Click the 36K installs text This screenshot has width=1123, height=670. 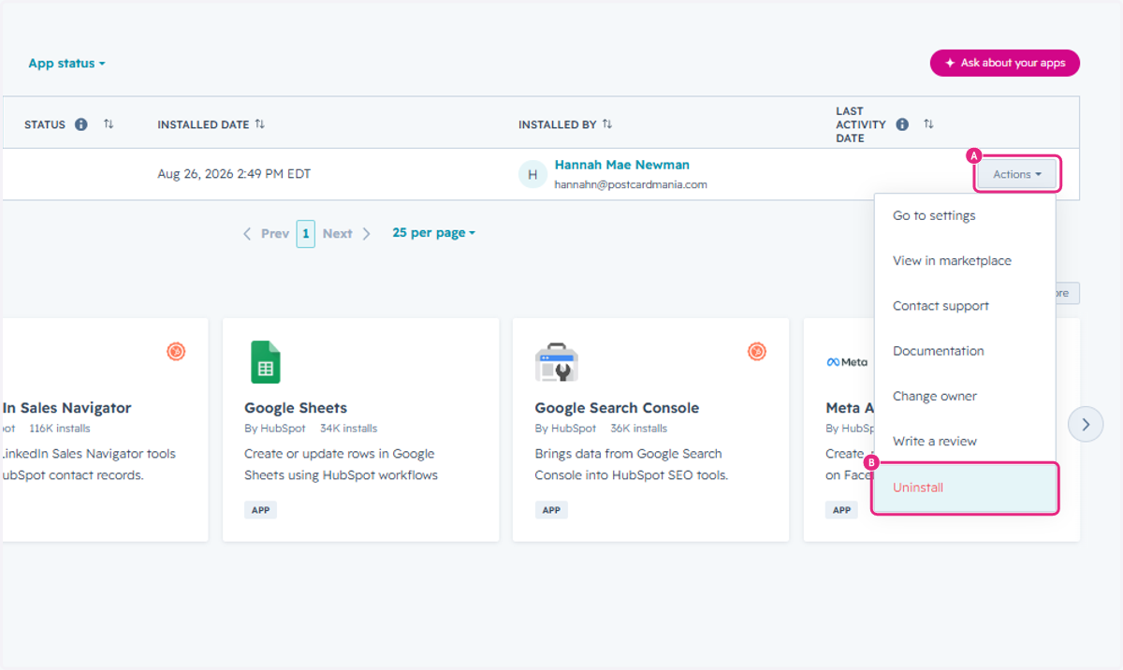pos(638,429)
